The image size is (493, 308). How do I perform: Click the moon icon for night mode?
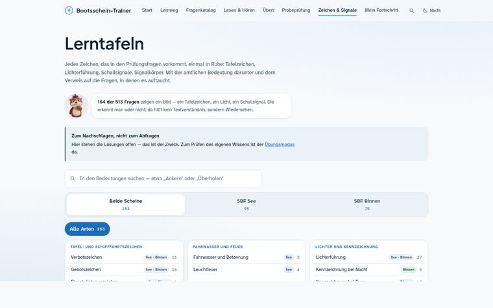pos(425,10)
